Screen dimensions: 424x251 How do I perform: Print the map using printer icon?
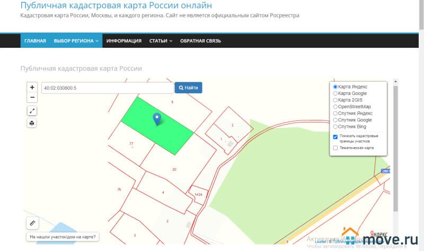pyautogui.click(x=32, y=123)
